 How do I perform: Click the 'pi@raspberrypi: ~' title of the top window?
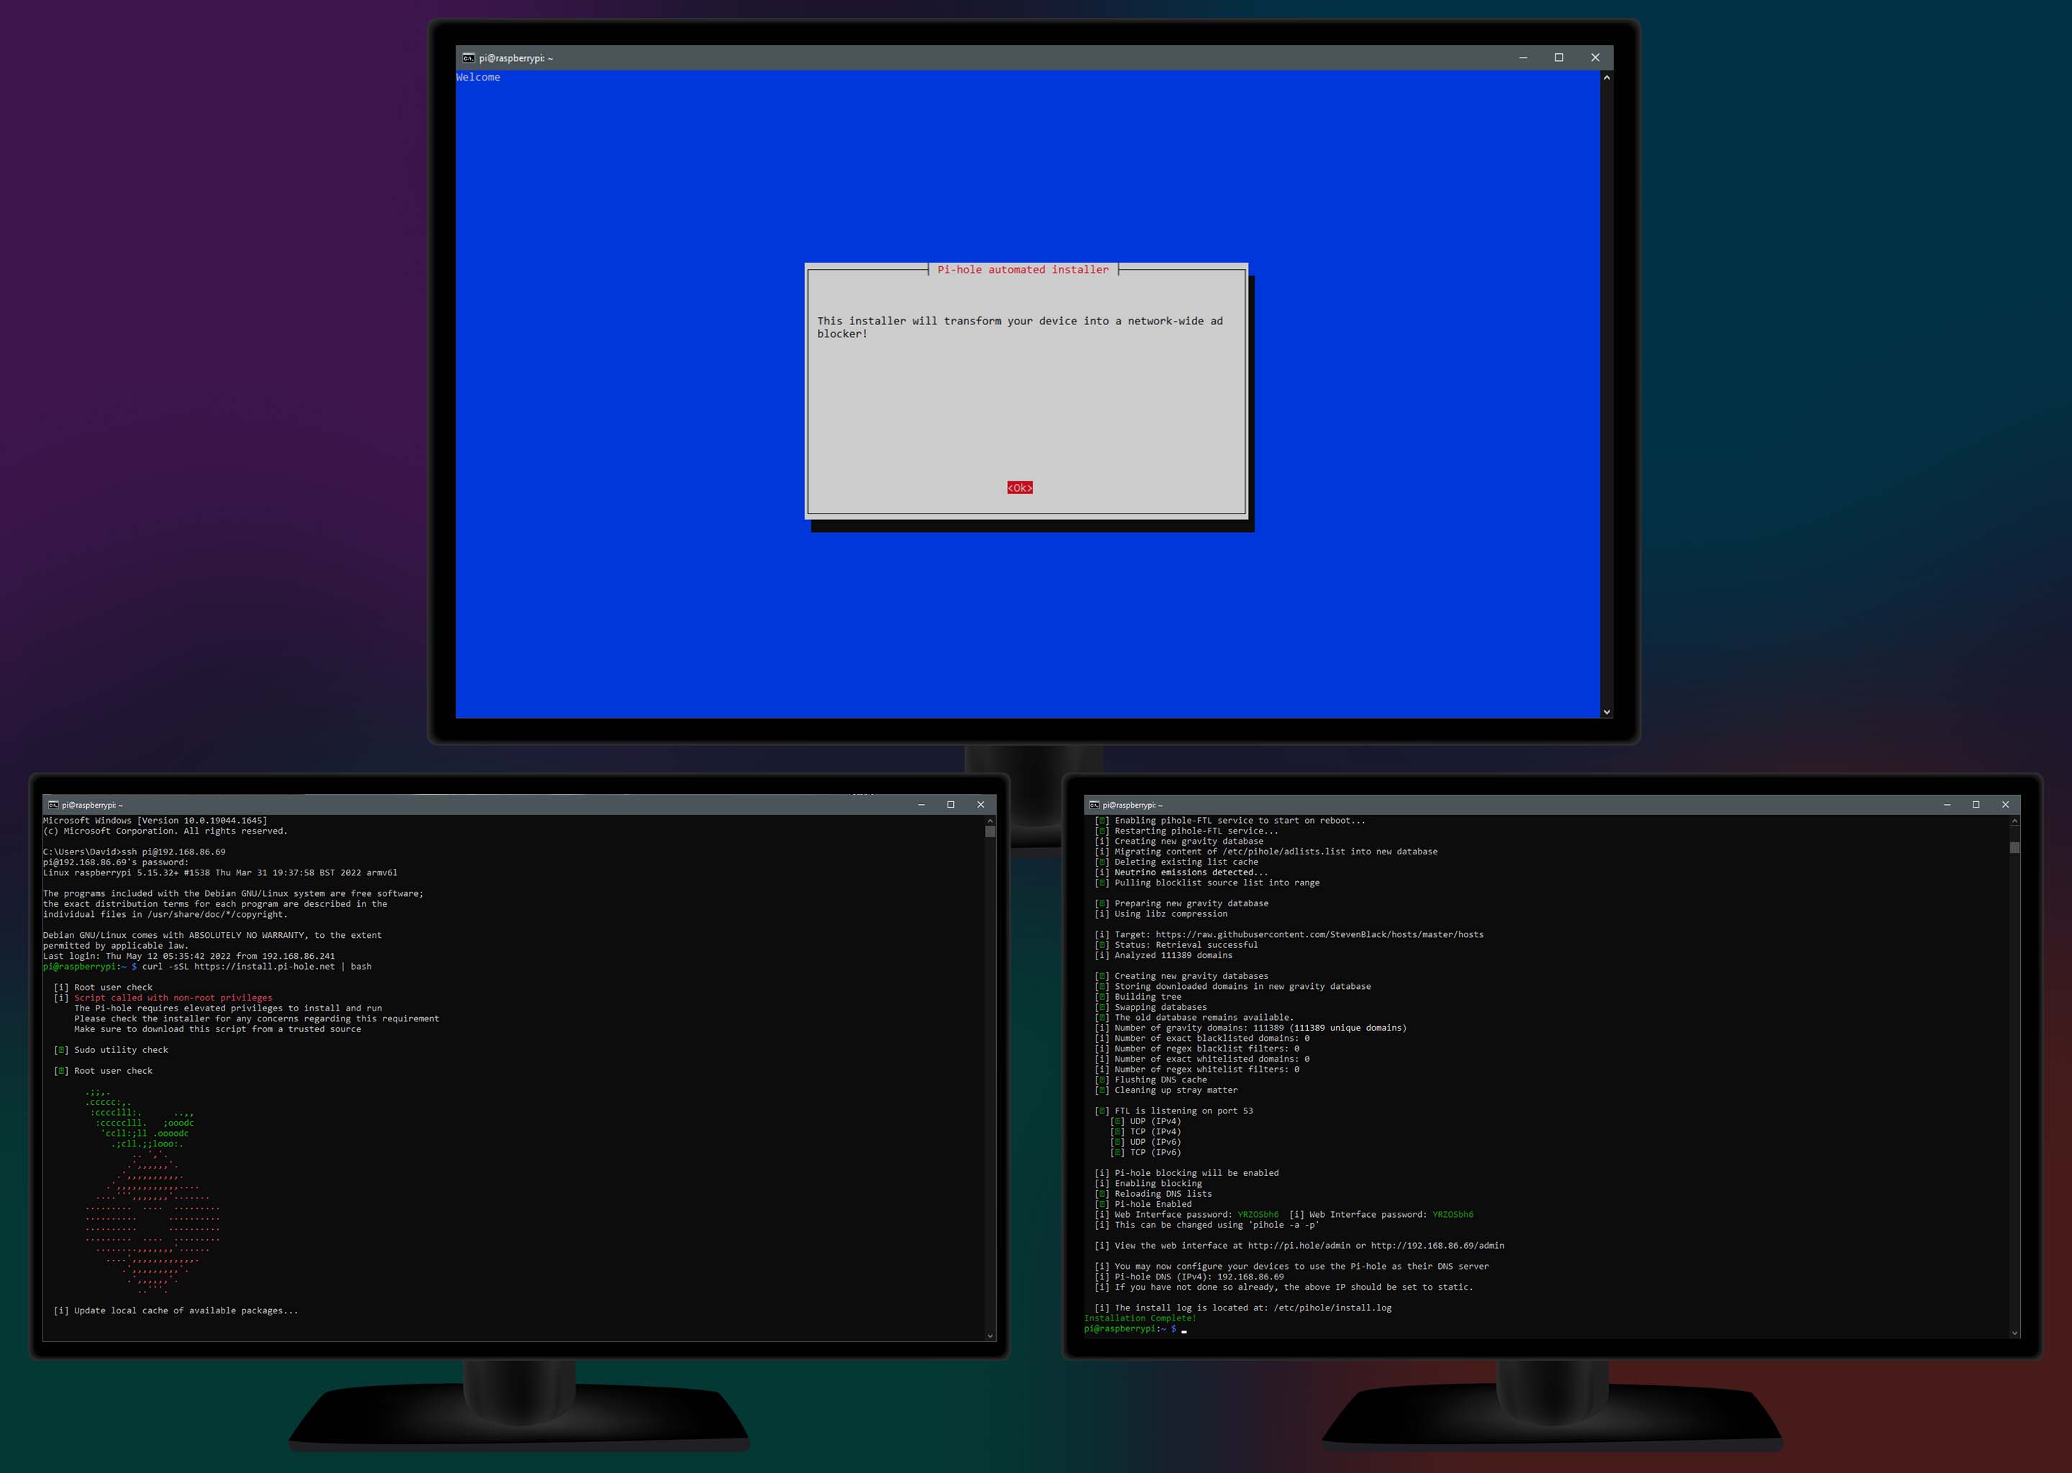[516, 58]
